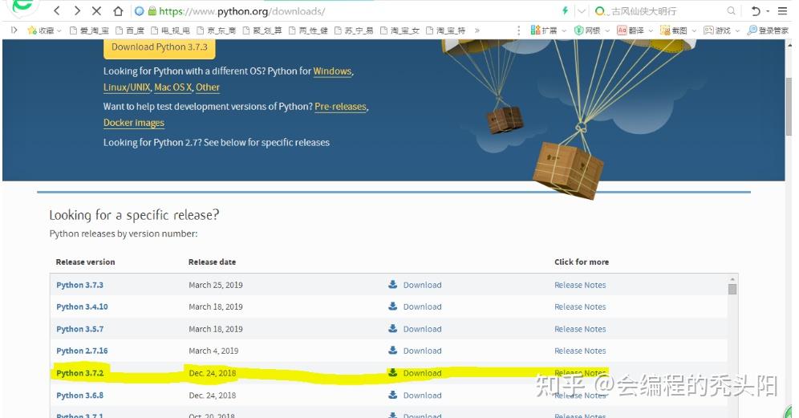The width and height of the screenshot is (799, 418).
Task: Open the 聚划算 bookmark
Action: click(262, 30)
